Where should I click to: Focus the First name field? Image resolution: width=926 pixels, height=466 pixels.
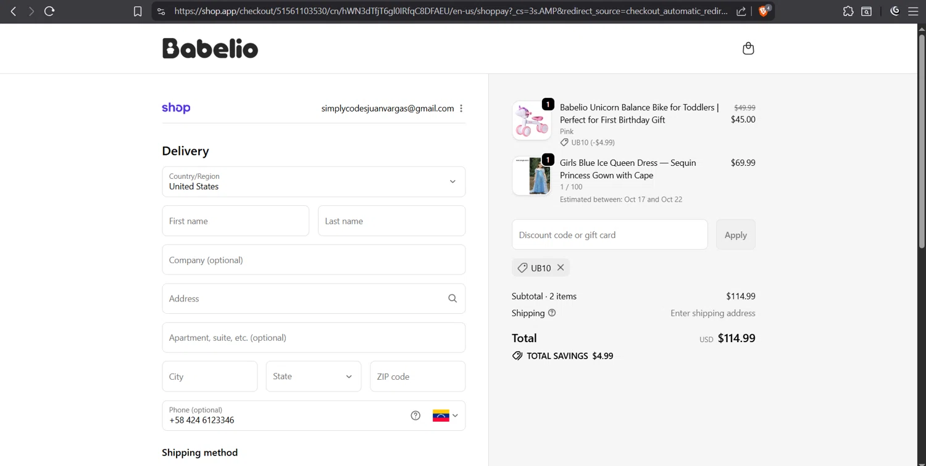235,221
